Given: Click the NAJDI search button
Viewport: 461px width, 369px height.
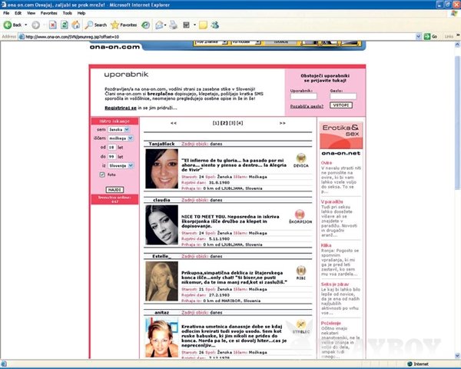Looking at the screenshot, I should (114, 190).
